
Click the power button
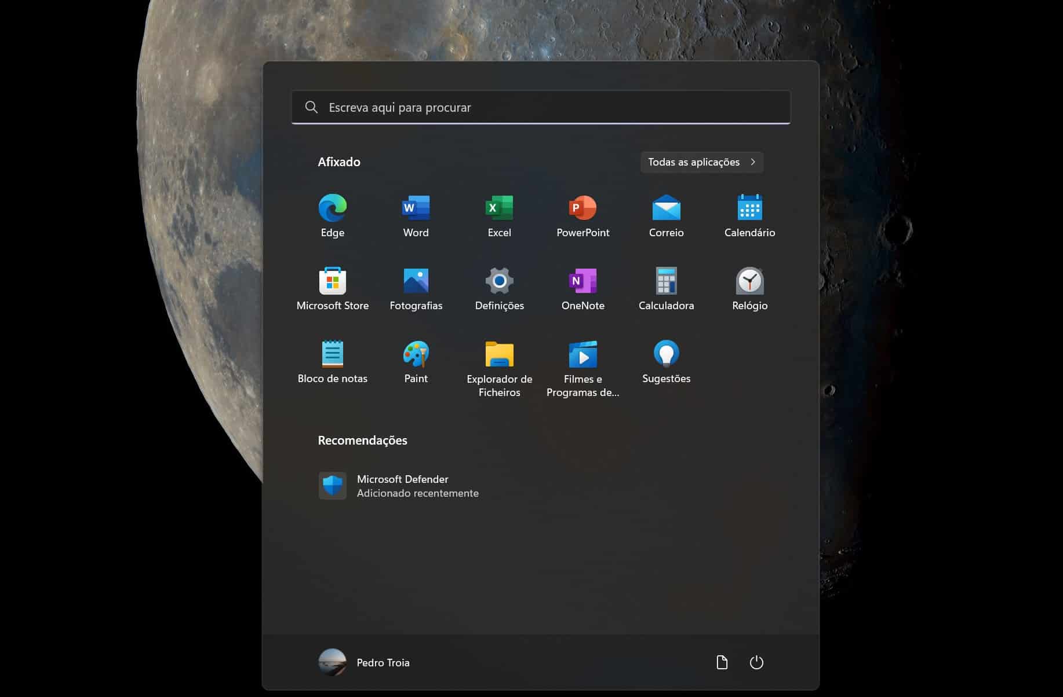click(x=757, y=662)
